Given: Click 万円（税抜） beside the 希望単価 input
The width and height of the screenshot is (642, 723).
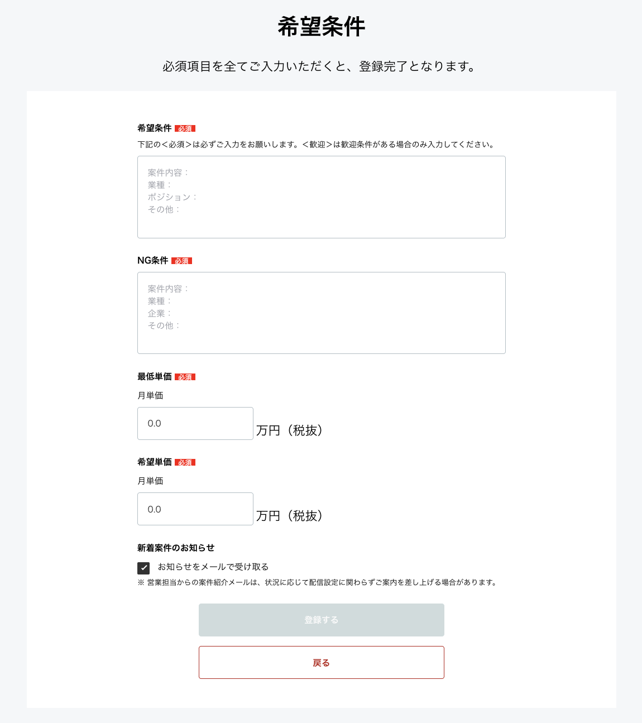Looking at the screenshot, I should pyautogui.click(x=289, y=516).
